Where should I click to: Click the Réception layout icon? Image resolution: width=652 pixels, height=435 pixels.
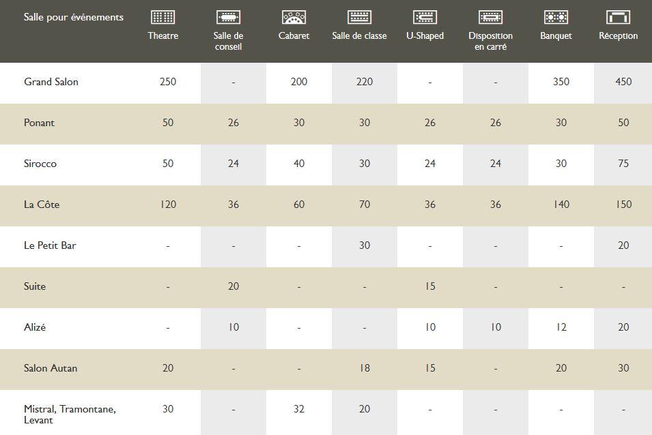pyautogui.click(x=619, y=17)
